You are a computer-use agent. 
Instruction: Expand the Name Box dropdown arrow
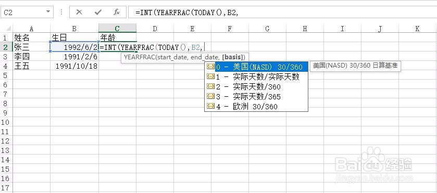coord(48,12)
